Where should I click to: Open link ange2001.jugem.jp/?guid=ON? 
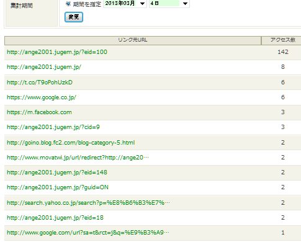point(58,187)
